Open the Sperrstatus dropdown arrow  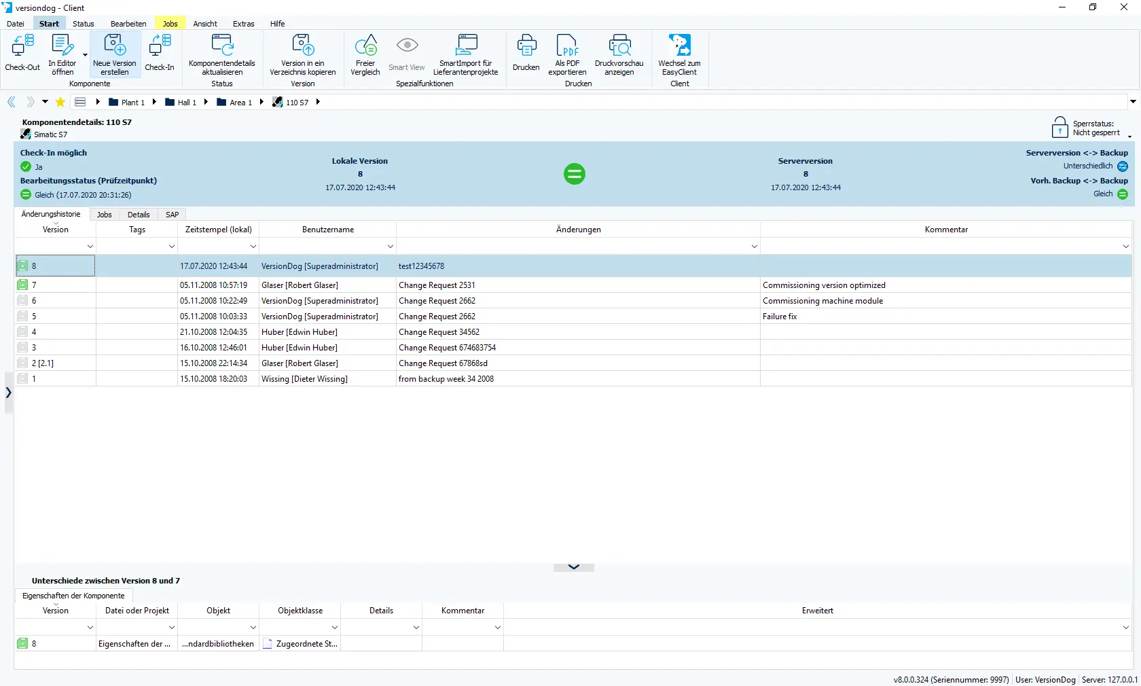click(x=1130, y=137)
